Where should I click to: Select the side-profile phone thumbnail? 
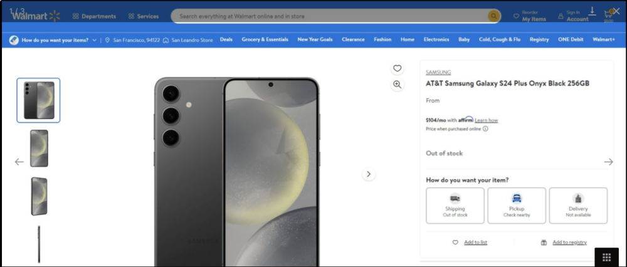[39, 244]
